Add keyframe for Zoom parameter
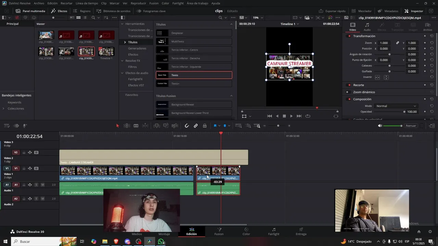This screenshot has height=246, width=438. [x=425, y=43]
